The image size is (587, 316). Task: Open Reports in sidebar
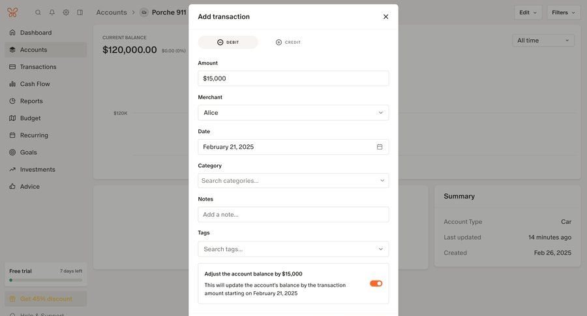pos(46,101)
